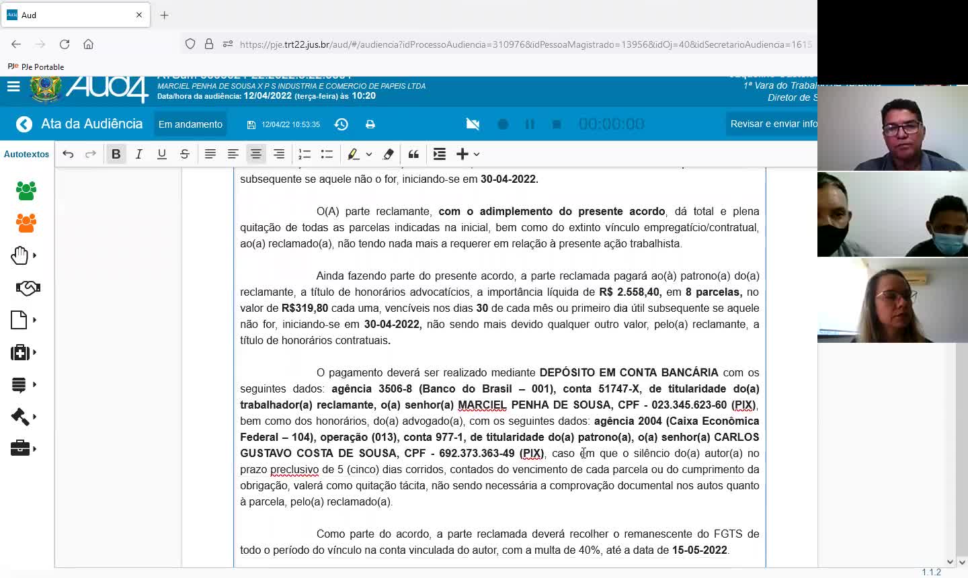
Task: Pause the hearing recording
Action: pyautogui.click(x=530, y=124)
